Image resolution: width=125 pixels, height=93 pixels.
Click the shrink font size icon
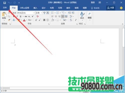coord(39,20)
